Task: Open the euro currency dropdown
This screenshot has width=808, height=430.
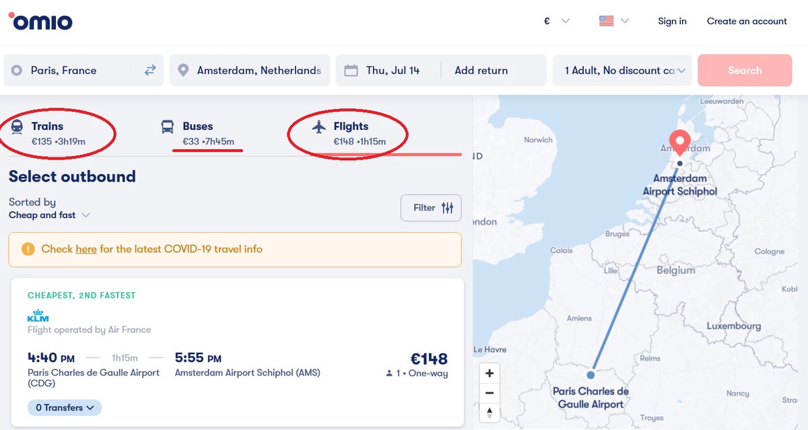Action: (556, 21)
